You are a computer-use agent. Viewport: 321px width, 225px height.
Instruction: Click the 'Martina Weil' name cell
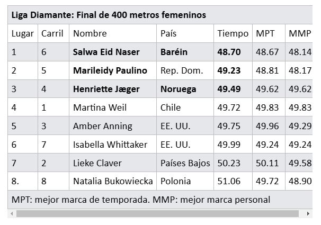click(100, 107)
